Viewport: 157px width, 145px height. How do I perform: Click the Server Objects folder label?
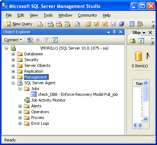point(37,65)
